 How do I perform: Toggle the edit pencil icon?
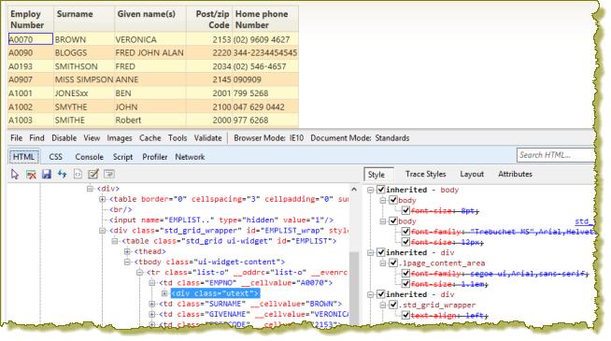[x=93, y=174]
